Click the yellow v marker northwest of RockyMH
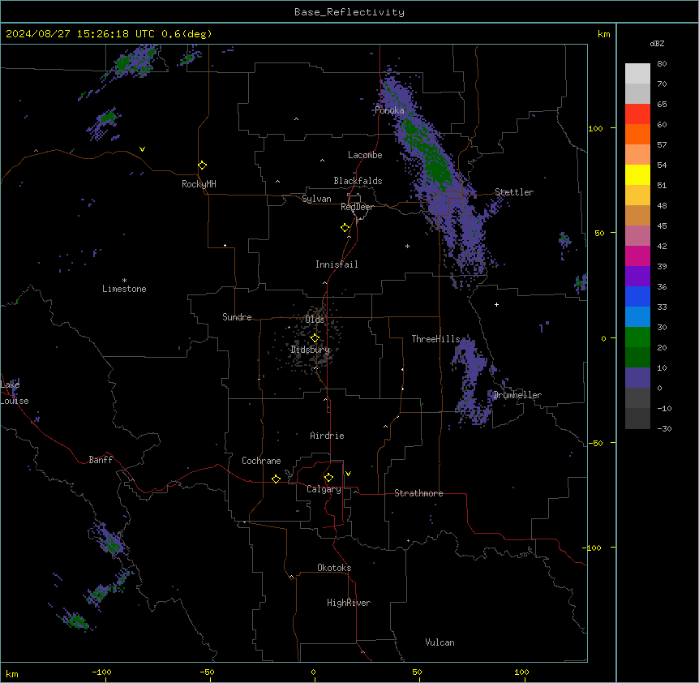The height and width of the screenshot is (683, 699). (142, 149)
